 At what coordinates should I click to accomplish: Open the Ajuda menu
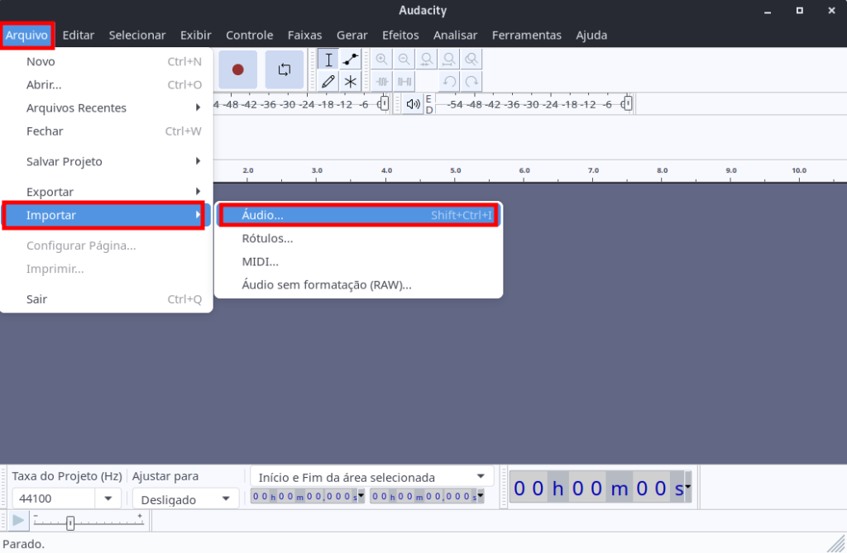pos(591,35)
